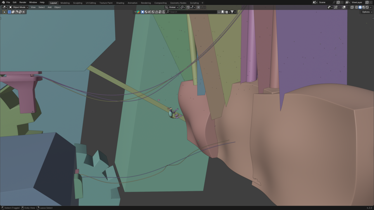Open the selectability and visibility dropdown
Image resolution: width=374 pixels, height=210 pixels.
pos(330,7)
